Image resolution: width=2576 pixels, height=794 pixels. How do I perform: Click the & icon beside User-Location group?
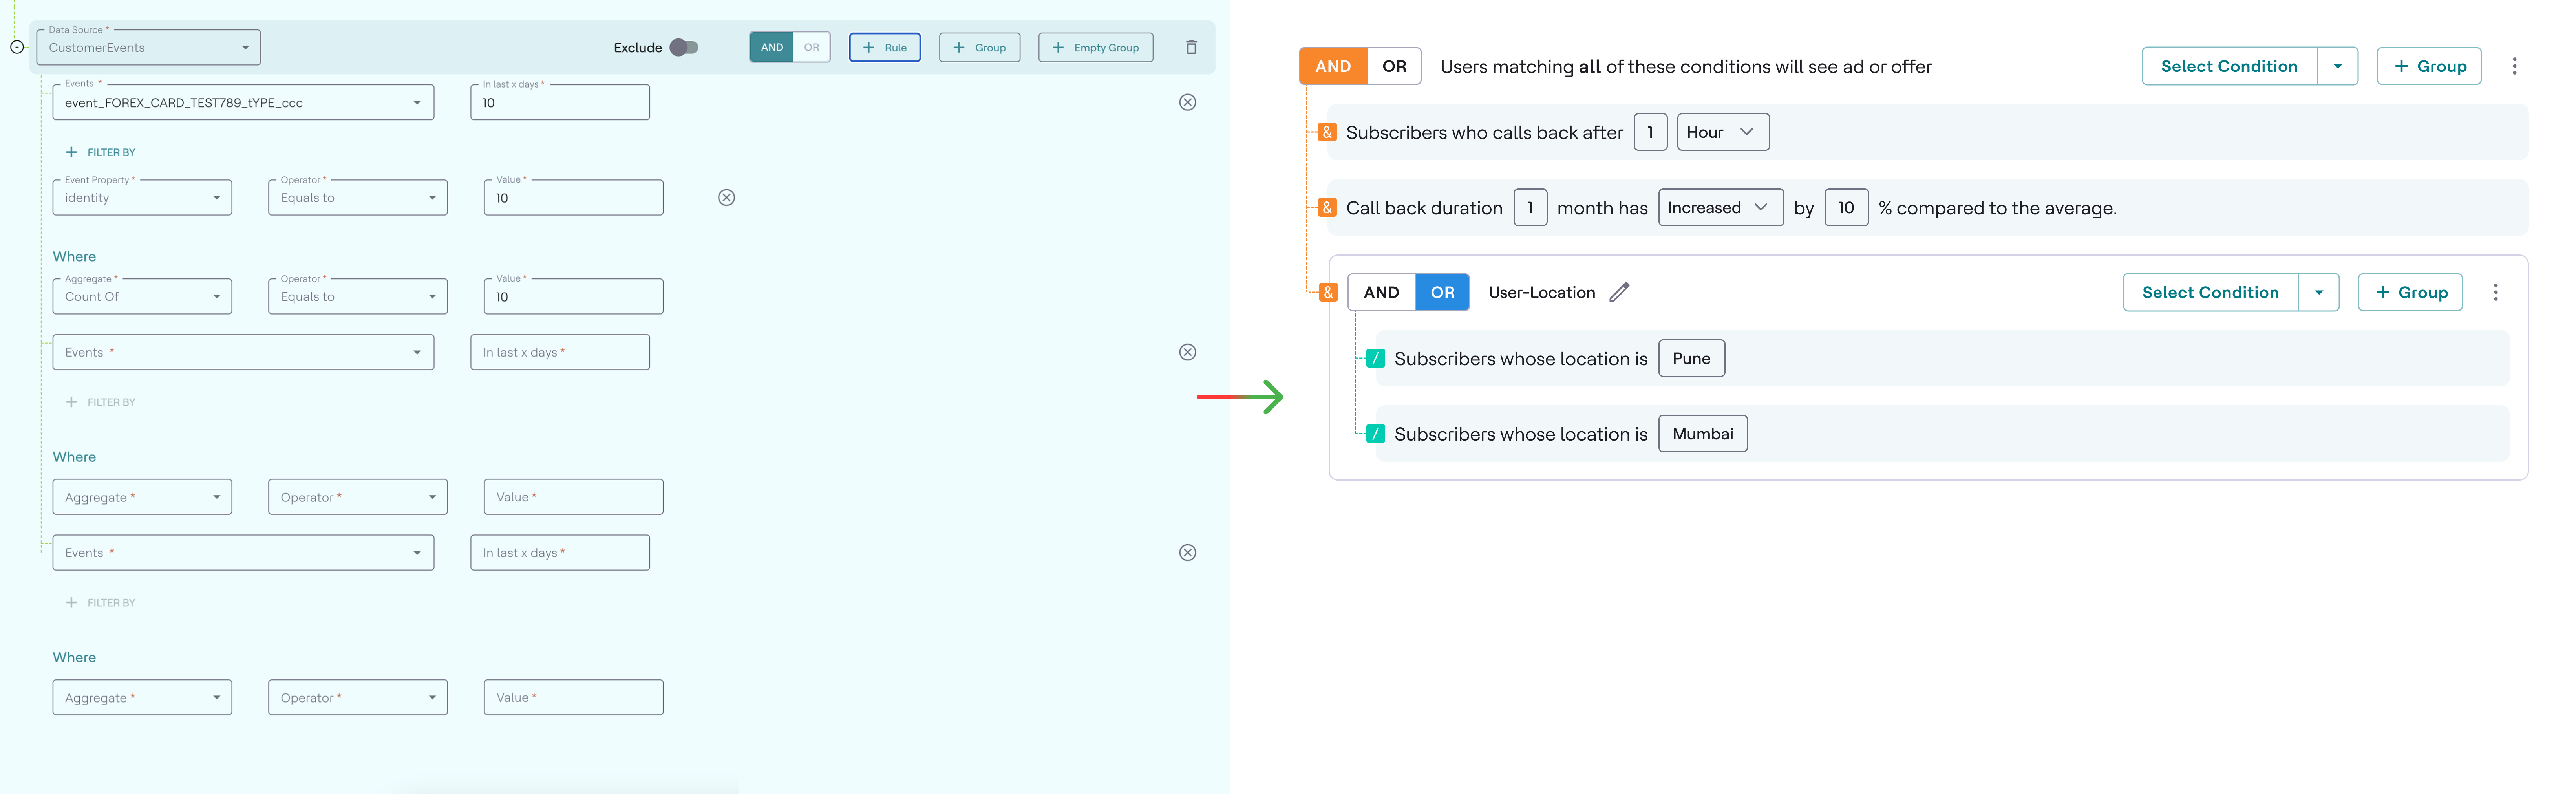(1328, 292)
